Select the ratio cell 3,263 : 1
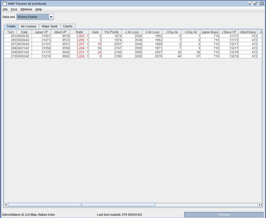266x218 pixels. pyautogui.click(x=79, y=36)
